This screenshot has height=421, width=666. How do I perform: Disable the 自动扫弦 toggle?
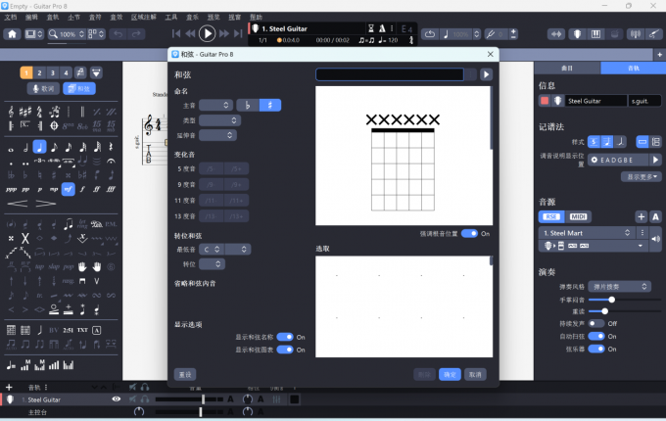pos(596,336)
